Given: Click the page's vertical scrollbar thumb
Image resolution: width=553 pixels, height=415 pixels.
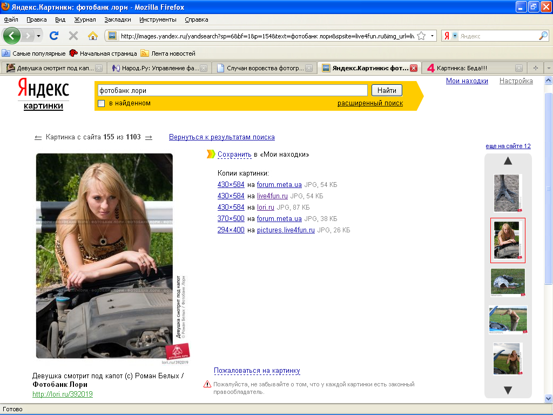Looking at the screenshot, I should (x=549, y=188).
